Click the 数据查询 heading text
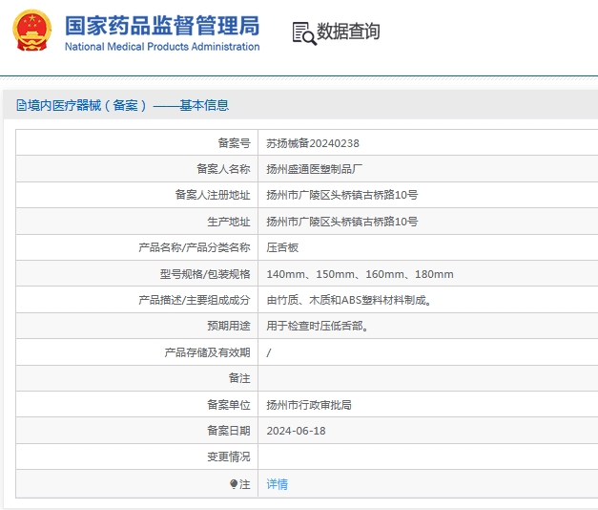Screen dimensions: 598x510 coord(348,32)
